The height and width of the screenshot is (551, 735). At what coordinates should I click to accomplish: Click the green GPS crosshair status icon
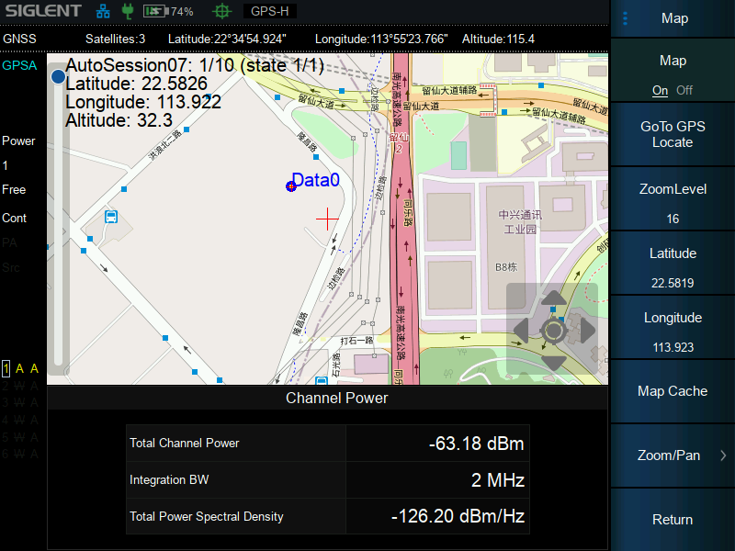pyautogui.click(x=221, y=12)
